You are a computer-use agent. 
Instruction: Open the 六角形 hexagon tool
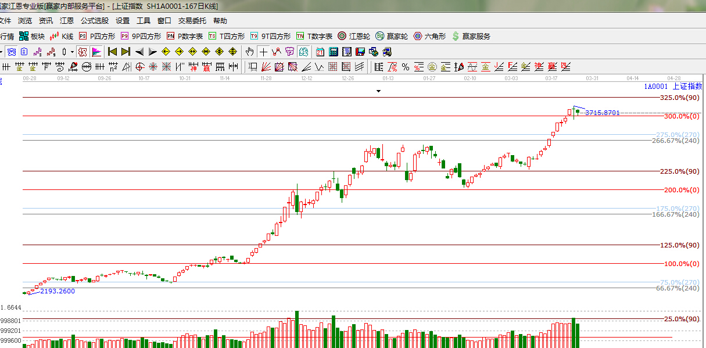click(429, 36)
